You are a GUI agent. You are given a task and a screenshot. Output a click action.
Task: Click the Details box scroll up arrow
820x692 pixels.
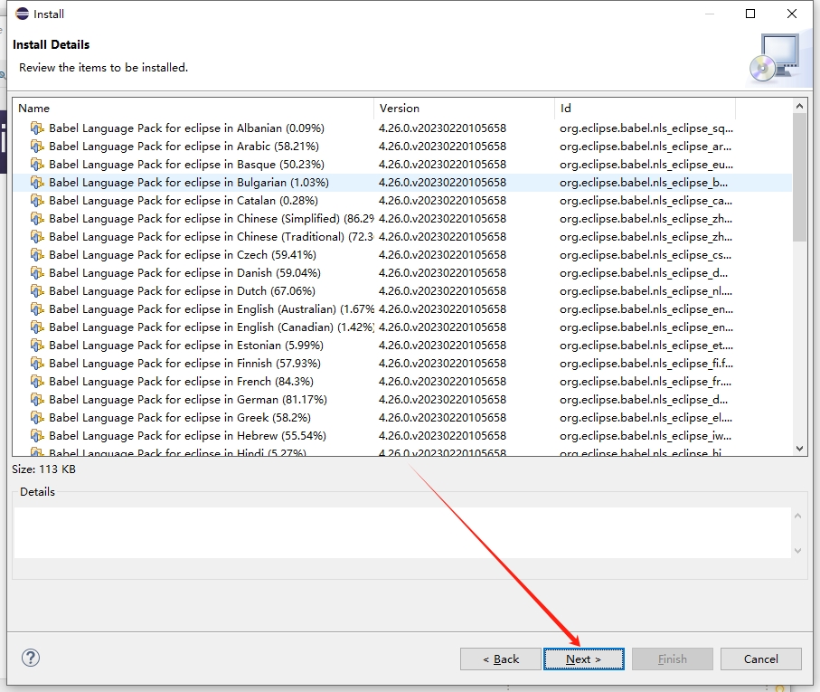[x=797, y=517]
